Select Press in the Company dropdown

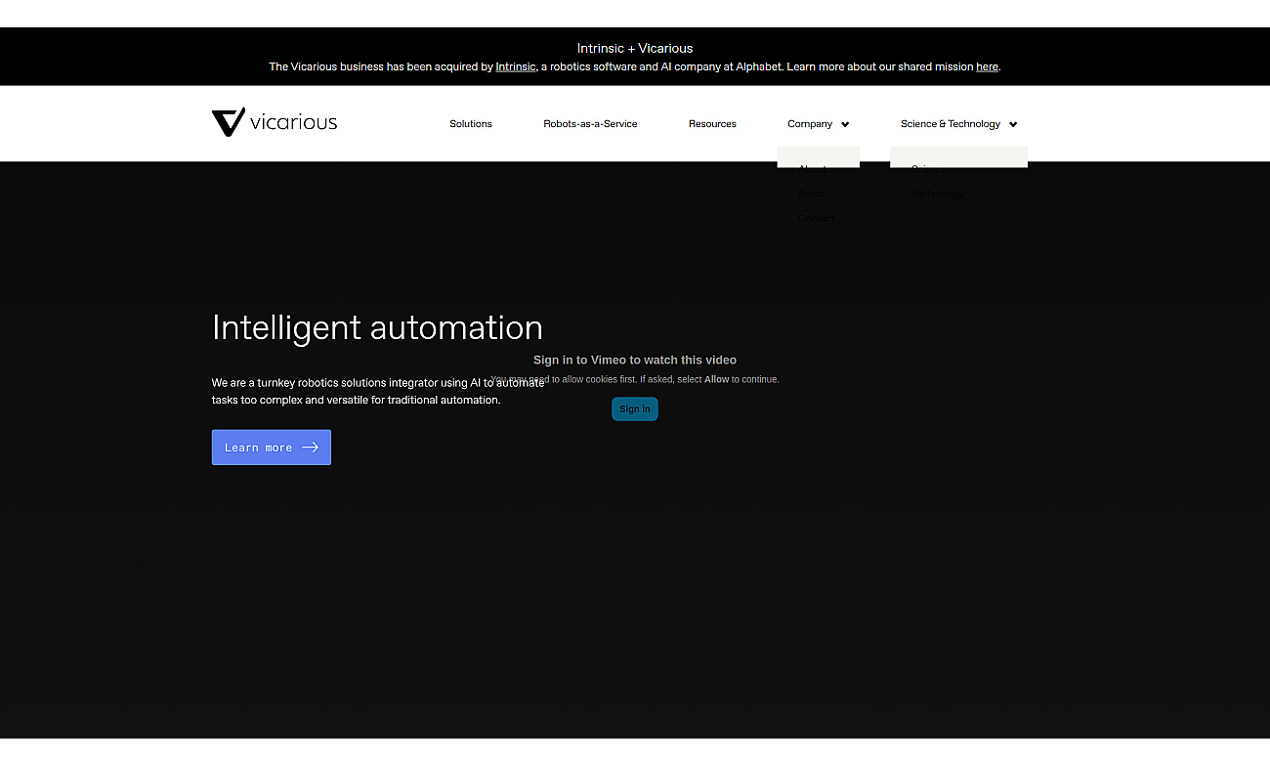tap(810, 193)
